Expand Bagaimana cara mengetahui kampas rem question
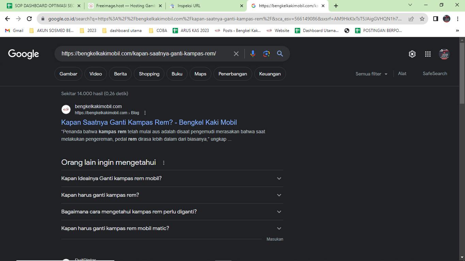 click(x=172, y=212)
